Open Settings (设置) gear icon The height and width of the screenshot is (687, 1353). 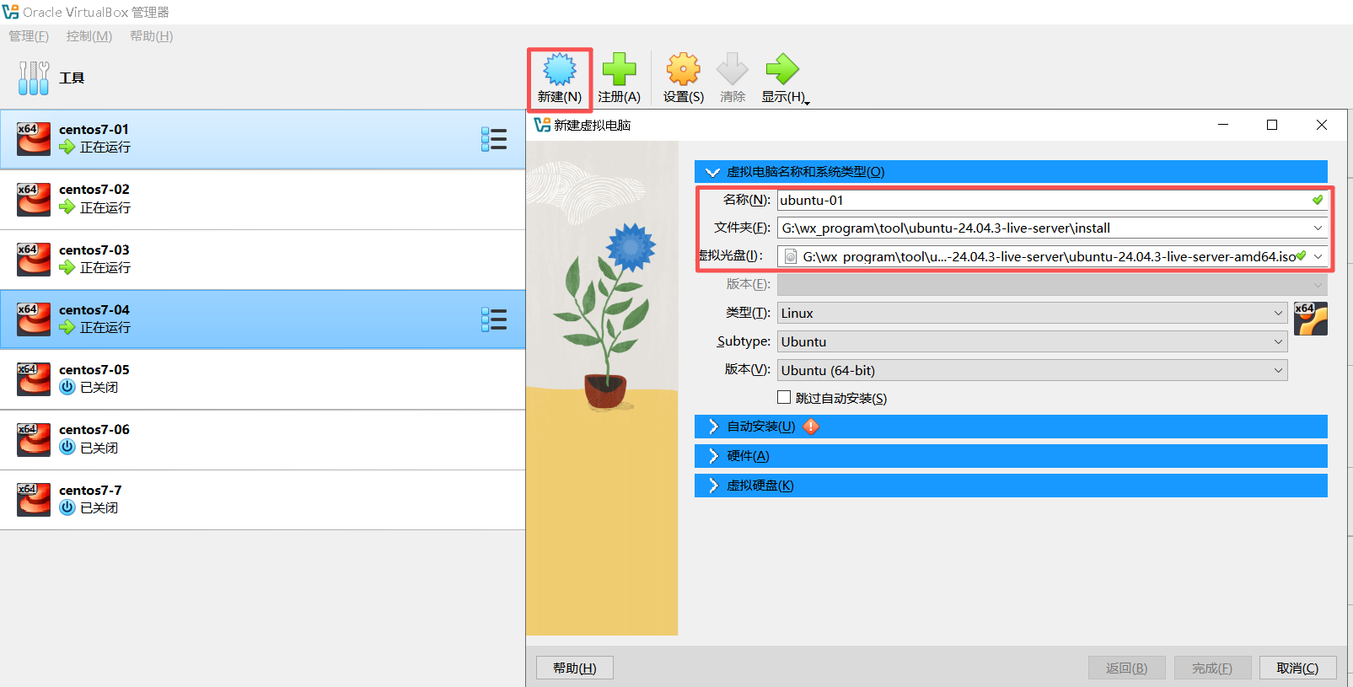[683, 69]
